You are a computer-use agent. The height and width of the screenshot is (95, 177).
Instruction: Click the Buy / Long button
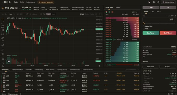[x=151, y=33]
